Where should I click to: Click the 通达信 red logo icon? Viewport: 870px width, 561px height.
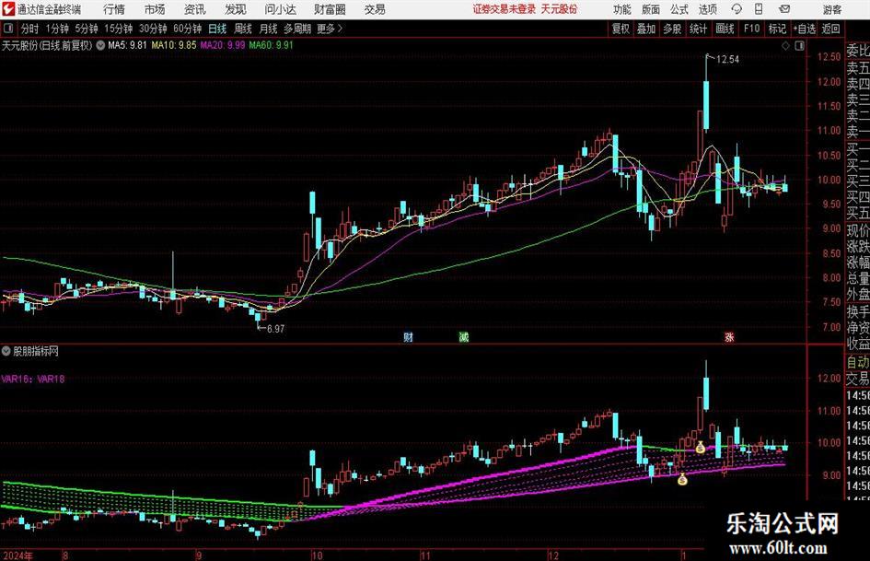pyautogui.click(x=7, y=9)
